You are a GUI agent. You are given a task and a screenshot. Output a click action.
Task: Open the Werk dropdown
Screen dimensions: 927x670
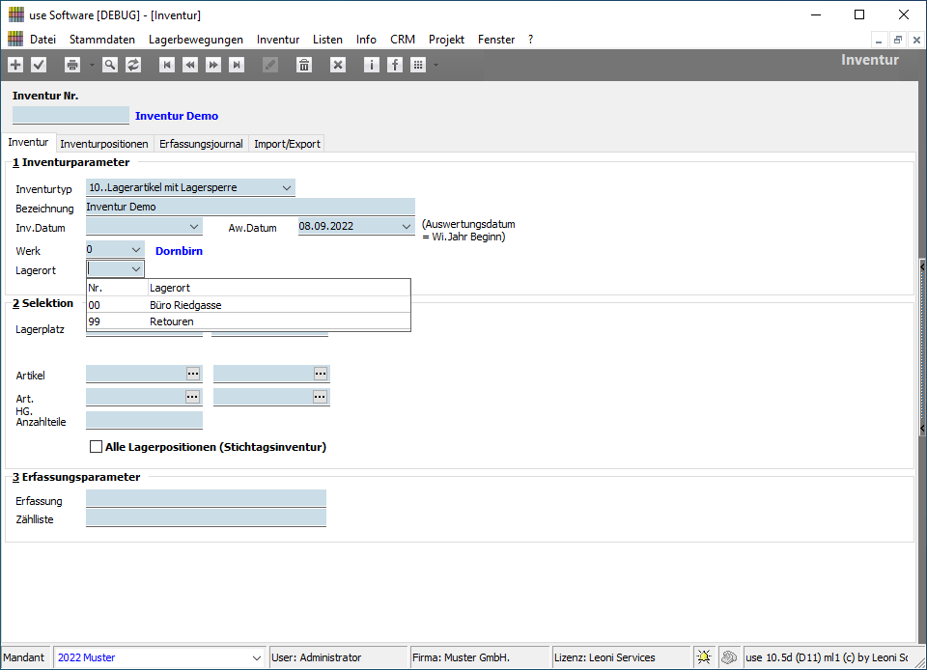[136, 250]
